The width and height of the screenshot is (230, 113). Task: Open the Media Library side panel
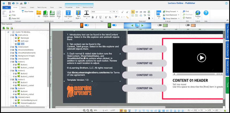click(228, 67)
